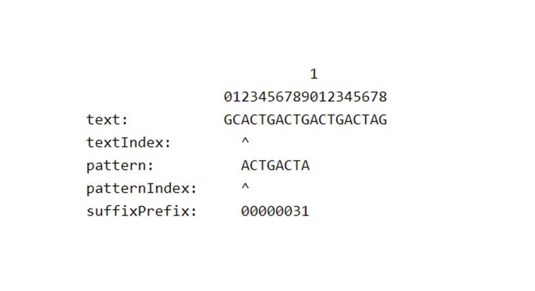Select the "patternIndex:" label

pyautogui.click(x=141, y=188)
